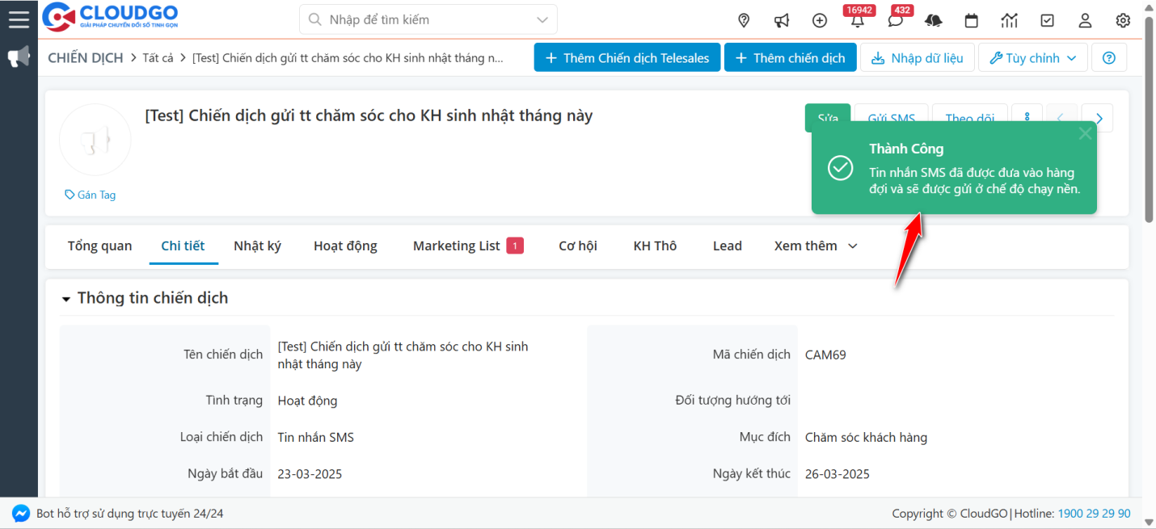Click Thêm Chiến dịch Telesales button
Image resolution: width=1156 pixels, height=529 pixels.
(x=627, y=58)
